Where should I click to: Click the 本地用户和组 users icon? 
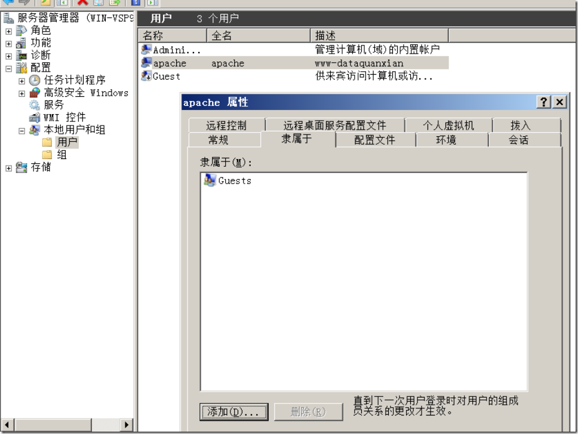(x=35, y=130)
